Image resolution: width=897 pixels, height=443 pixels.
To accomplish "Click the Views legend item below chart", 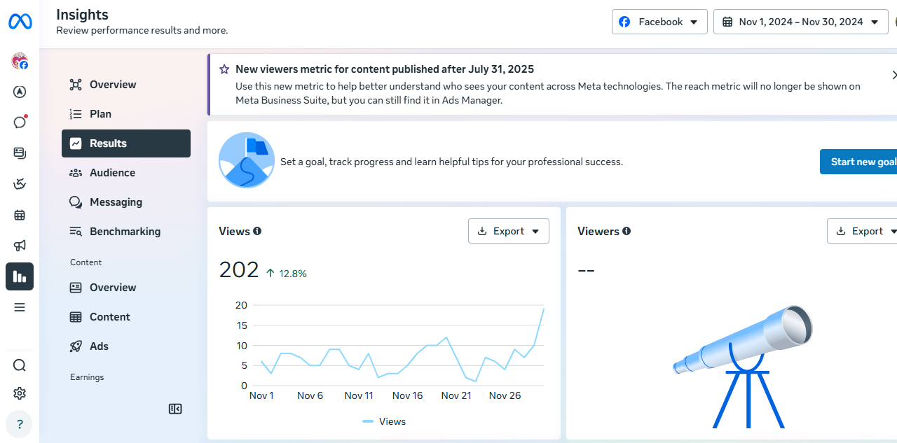I will 384,421.
